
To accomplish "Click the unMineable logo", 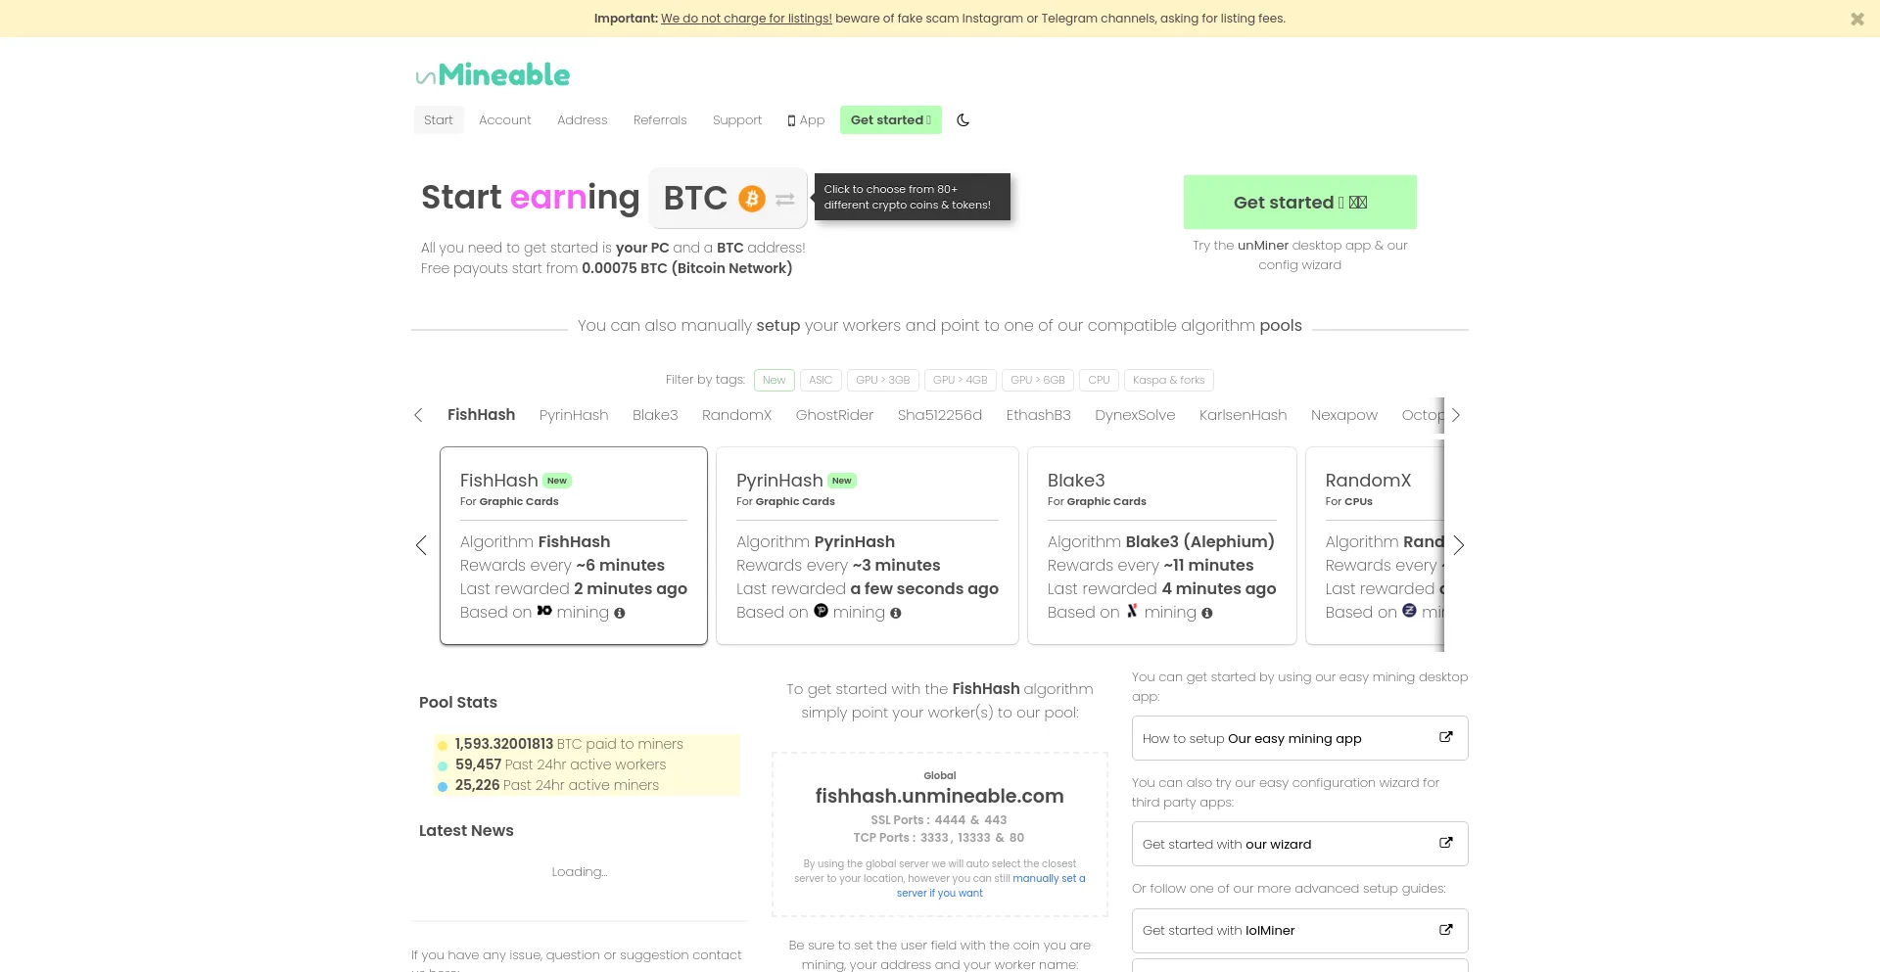I will (x=493, y=75).
